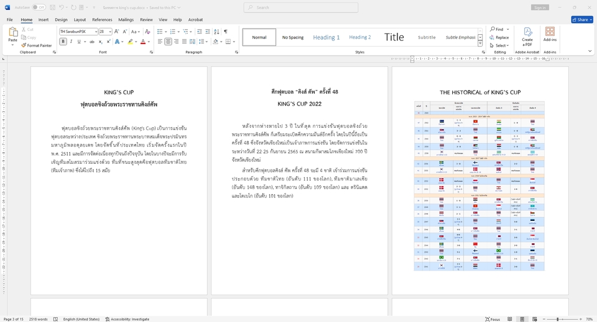
Task: Justify paragraph text
Action: (x=184, y=42)
